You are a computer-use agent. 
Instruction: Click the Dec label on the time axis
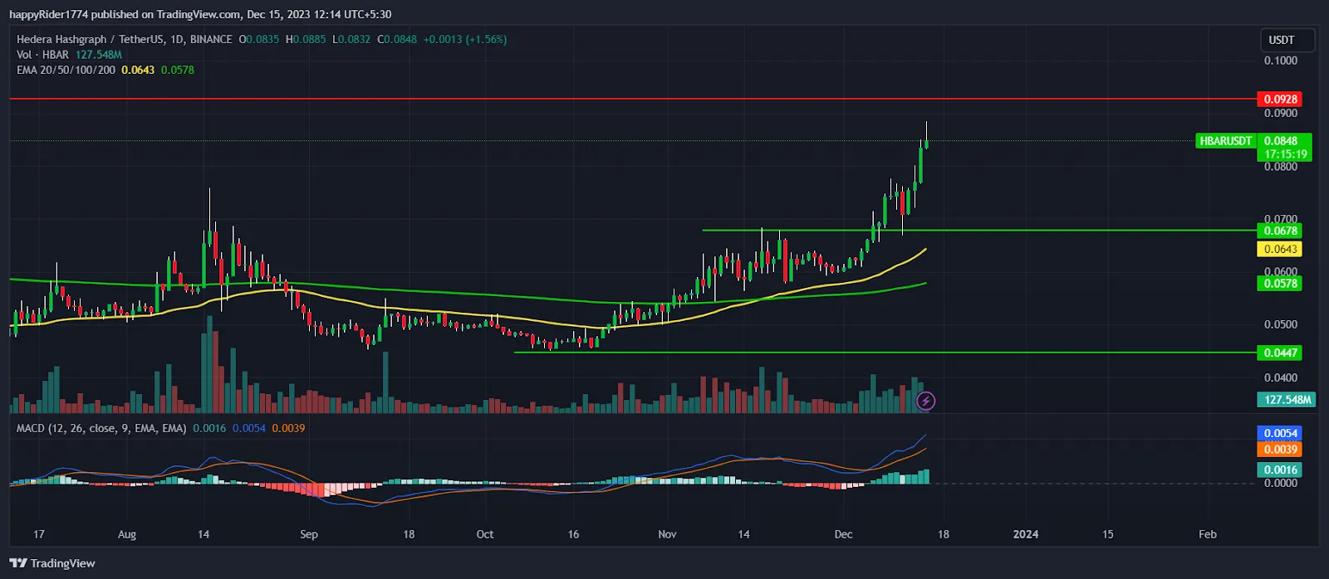click(x=843, y=534)
